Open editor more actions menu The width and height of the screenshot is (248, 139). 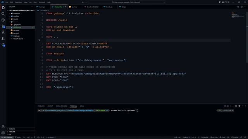pos(245,7)
